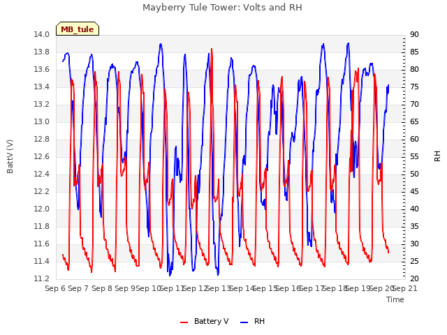Select the BattV (V) left axis label
The height and width of the screenshot is (335, 447).
(x=10, y=156)
